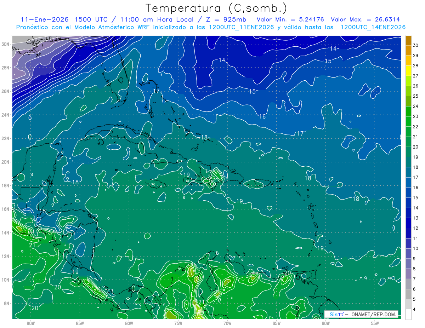425x328 pixels.
Task: Click the '4' value on the color scale
Action: tap(414, 310)
